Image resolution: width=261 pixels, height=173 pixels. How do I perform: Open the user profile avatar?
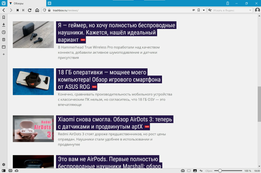(x=257, y=10)
